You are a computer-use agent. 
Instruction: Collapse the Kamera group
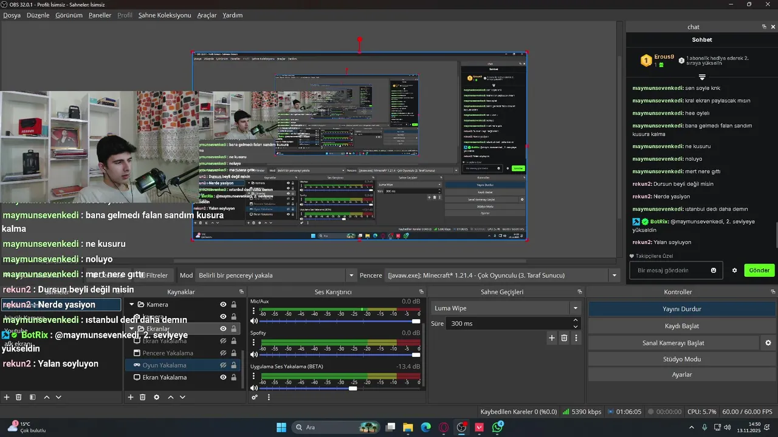tap(131, 305)
